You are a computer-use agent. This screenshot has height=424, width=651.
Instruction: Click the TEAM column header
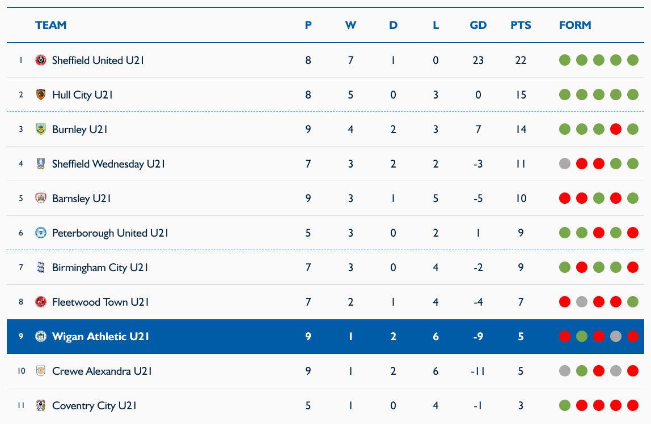[50, 25]
